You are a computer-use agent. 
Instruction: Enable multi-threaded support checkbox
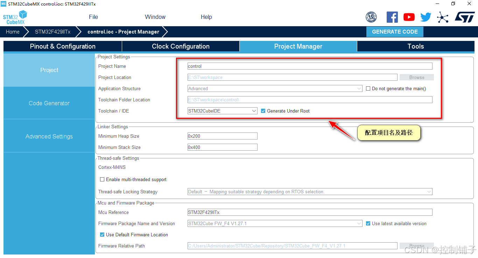click(102, 179)
